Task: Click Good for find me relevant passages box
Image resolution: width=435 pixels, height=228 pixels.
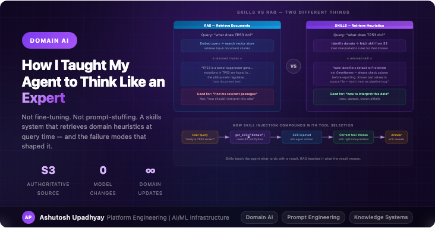Action: click(227, 97)
